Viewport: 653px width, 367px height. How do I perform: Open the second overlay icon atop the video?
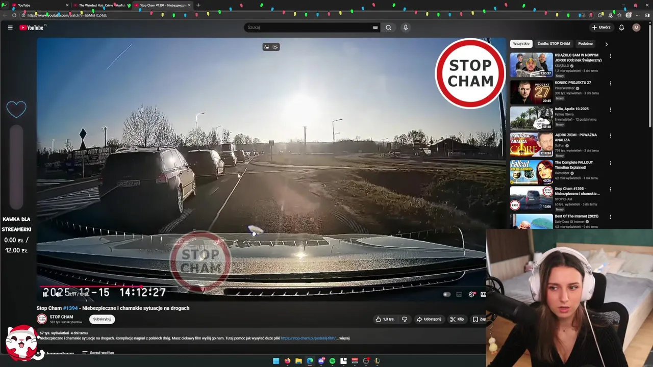tap(275, 47)
